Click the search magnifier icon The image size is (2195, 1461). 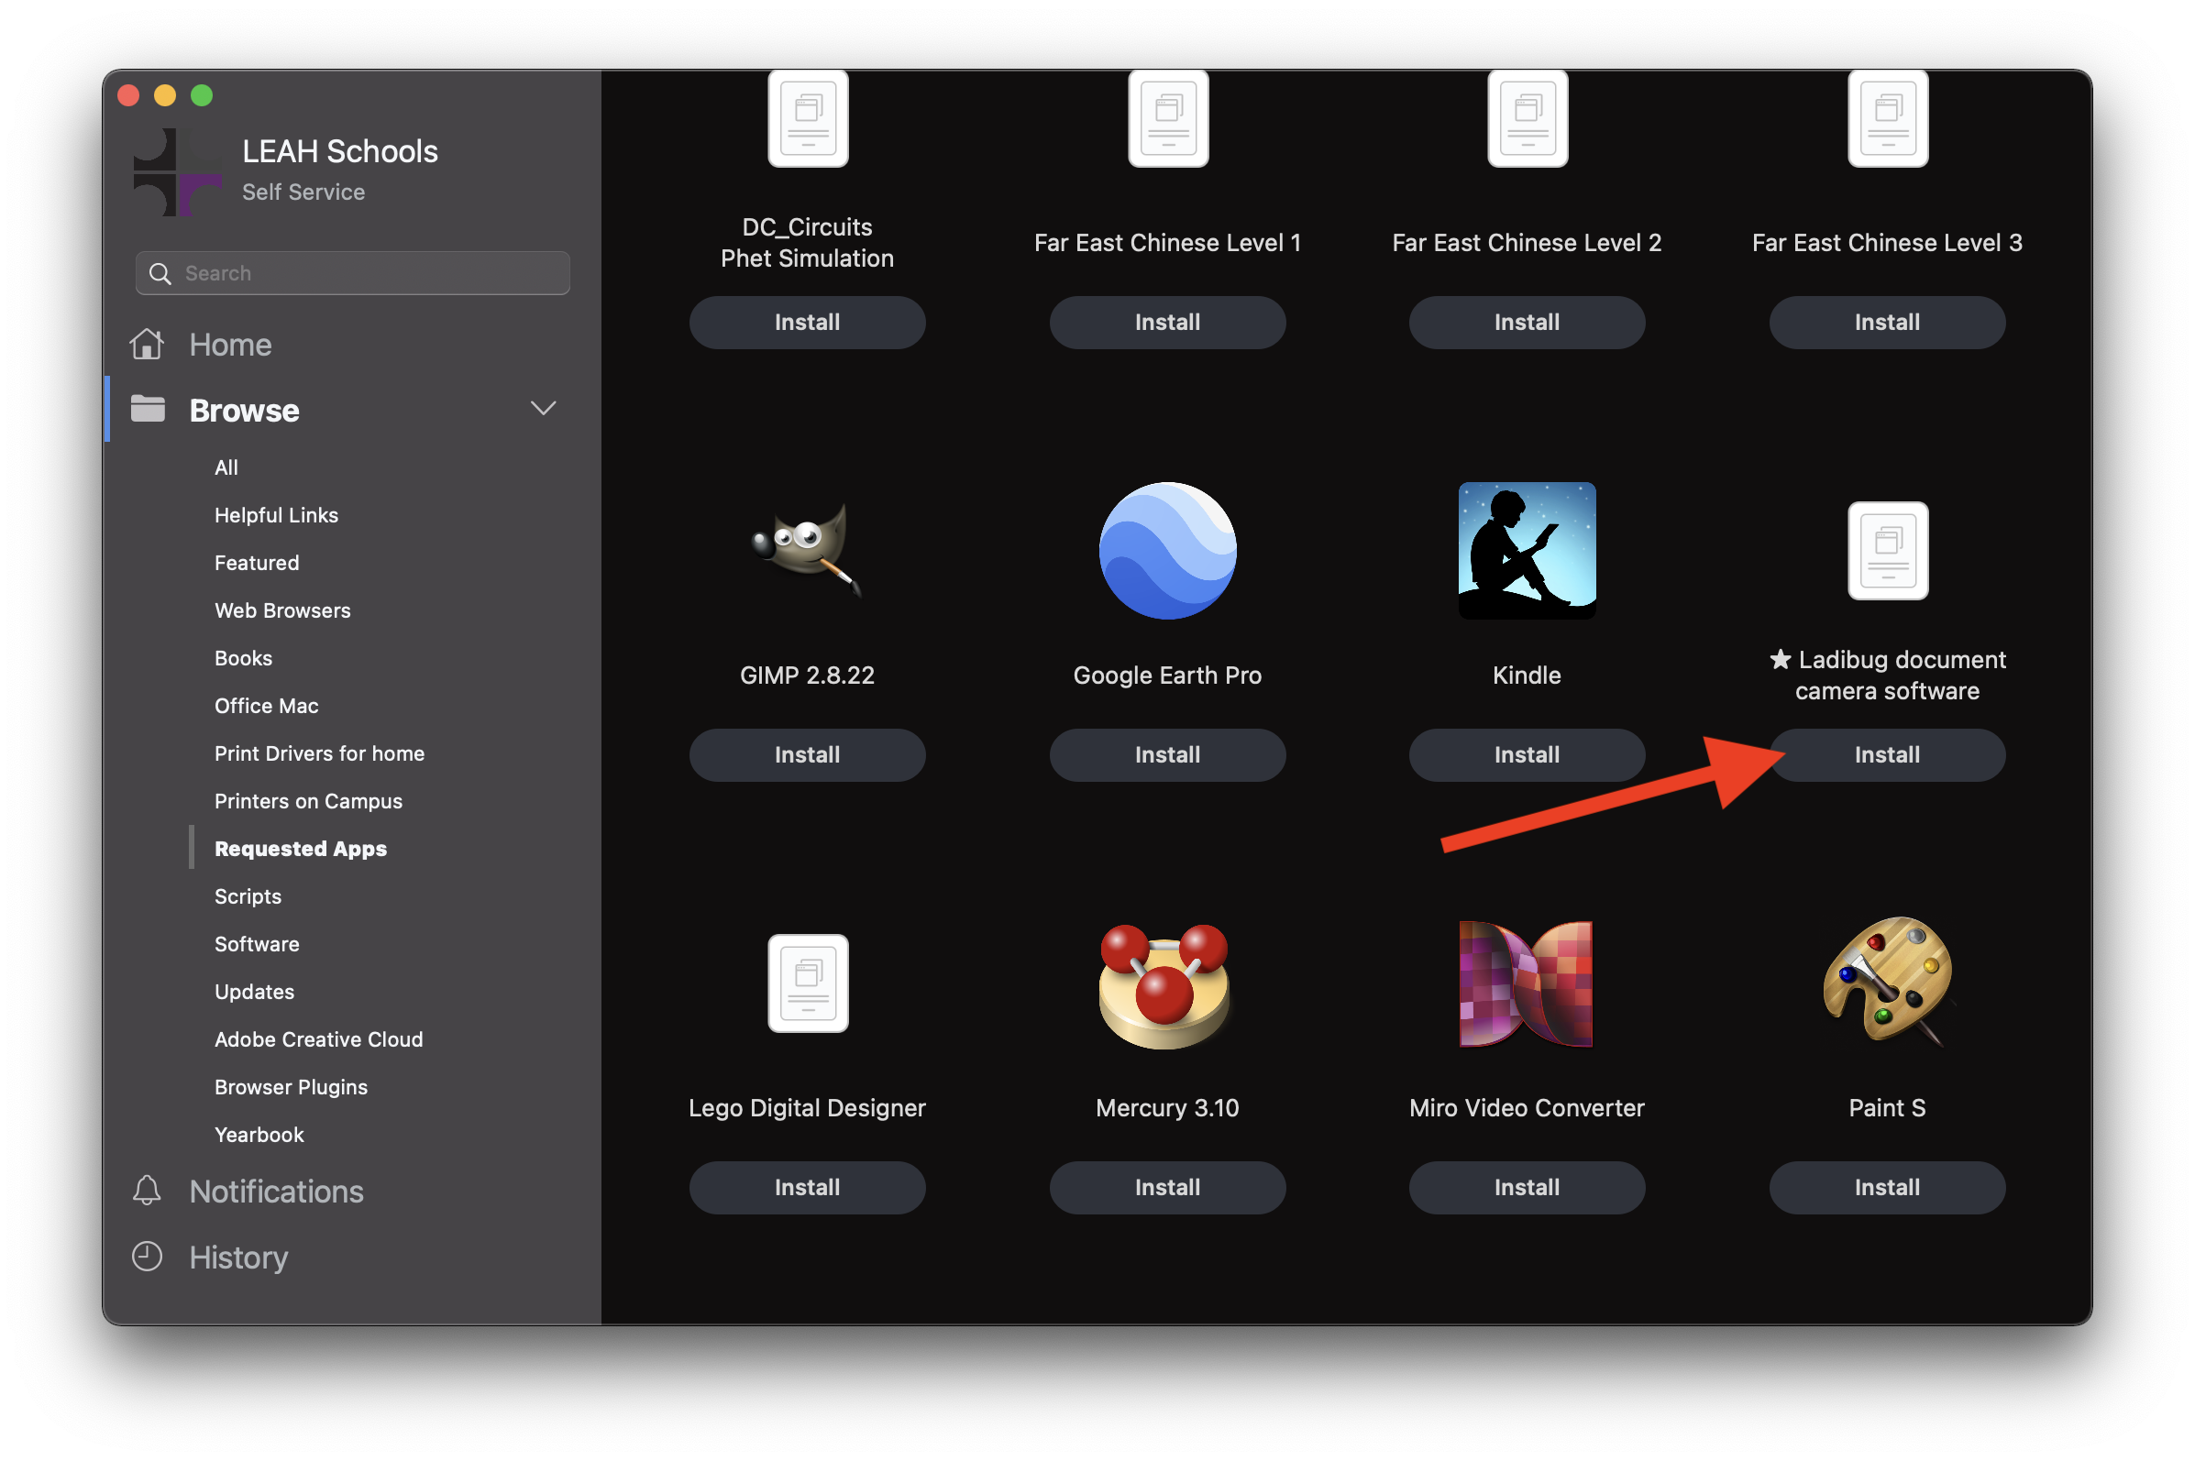point(160,273)
